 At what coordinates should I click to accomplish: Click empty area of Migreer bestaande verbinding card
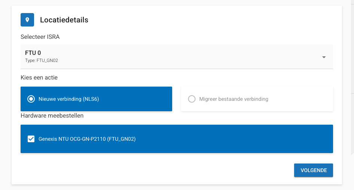pos(300,99)
